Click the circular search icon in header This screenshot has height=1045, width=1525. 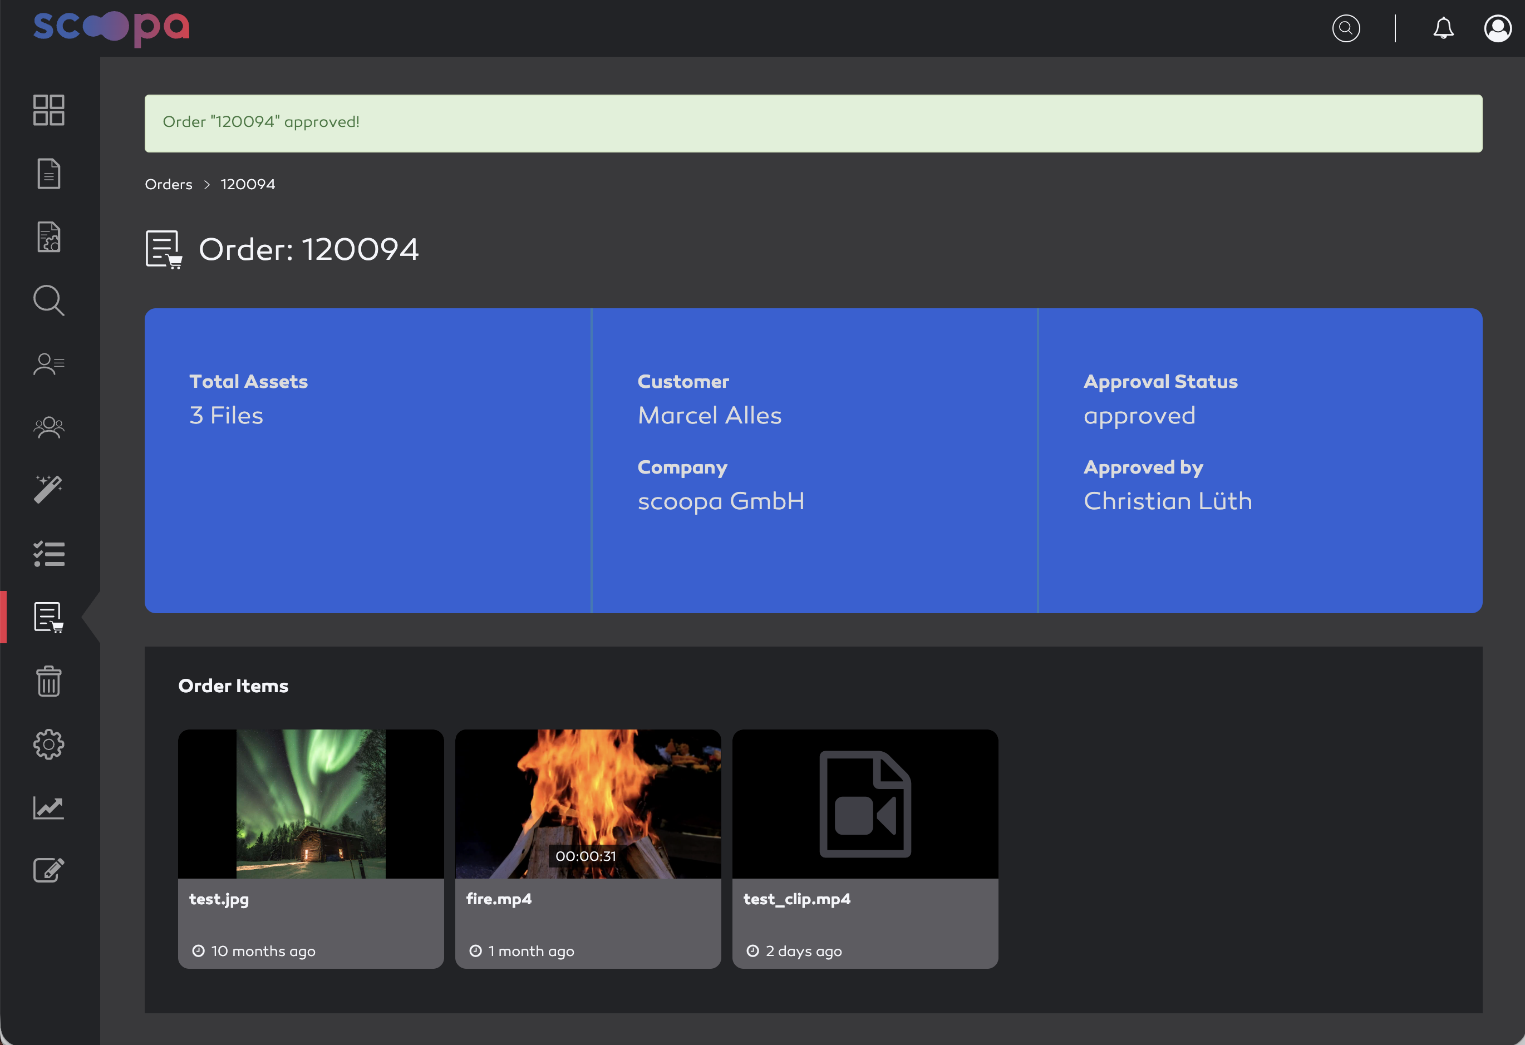pos(1346,28)
